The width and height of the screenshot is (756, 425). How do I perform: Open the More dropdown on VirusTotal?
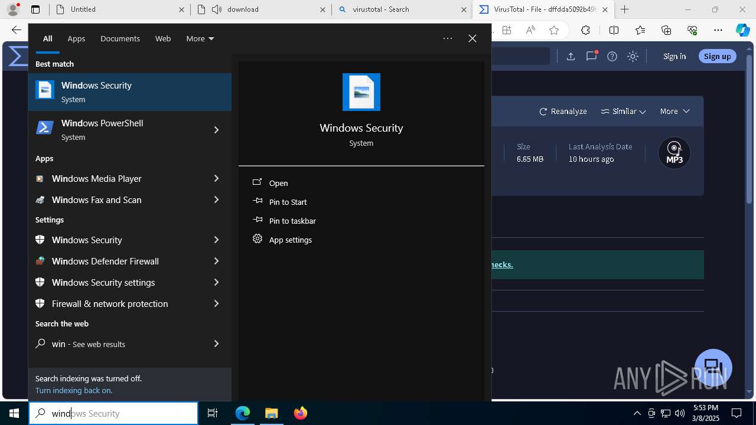click(x=674, y=111)
